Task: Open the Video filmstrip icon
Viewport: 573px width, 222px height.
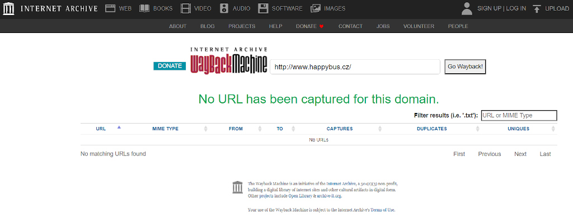Action: (186, 8)
